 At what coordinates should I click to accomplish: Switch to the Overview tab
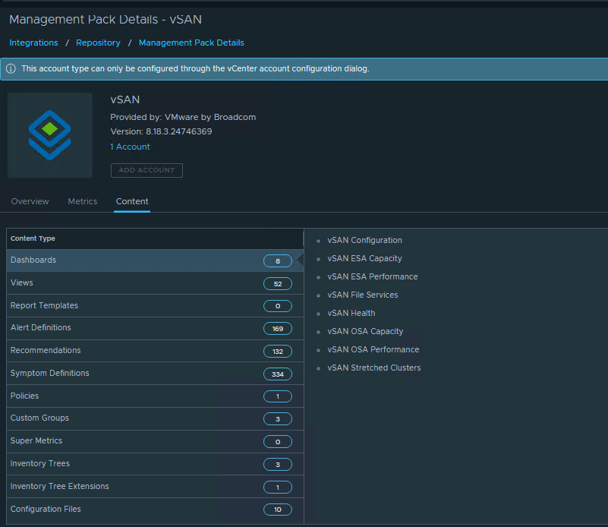pos(30,201)
